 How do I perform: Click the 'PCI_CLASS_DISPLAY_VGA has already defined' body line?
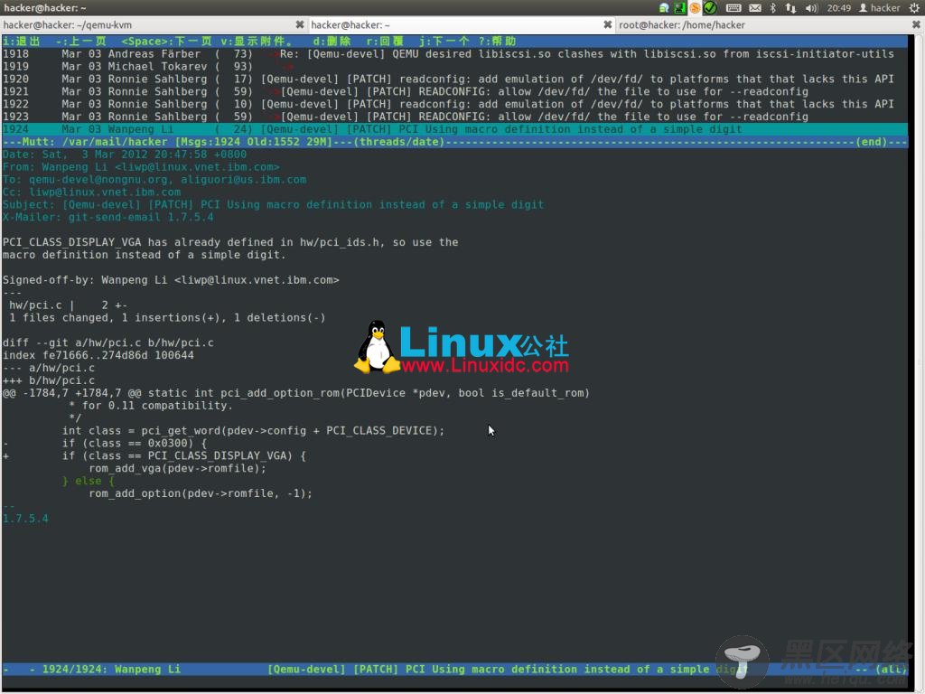230,242
